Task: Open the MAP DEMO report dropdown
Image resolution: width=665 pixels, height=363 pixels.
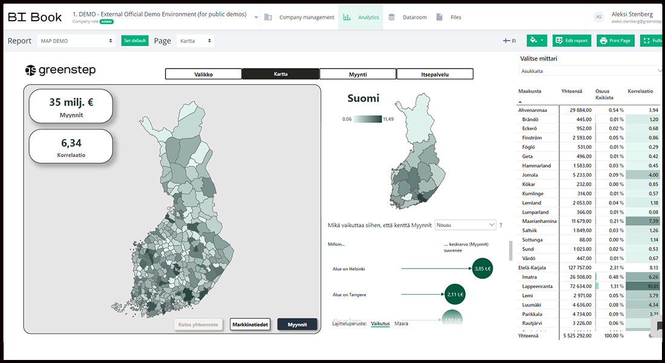Action: tap(76, 41)
